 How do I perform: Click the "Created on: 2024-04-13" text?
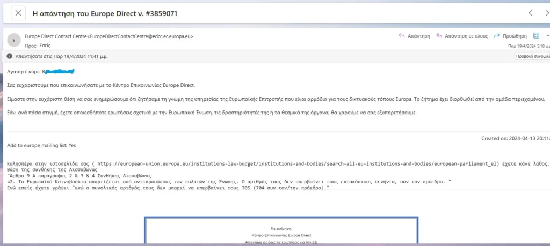[515, 138]
